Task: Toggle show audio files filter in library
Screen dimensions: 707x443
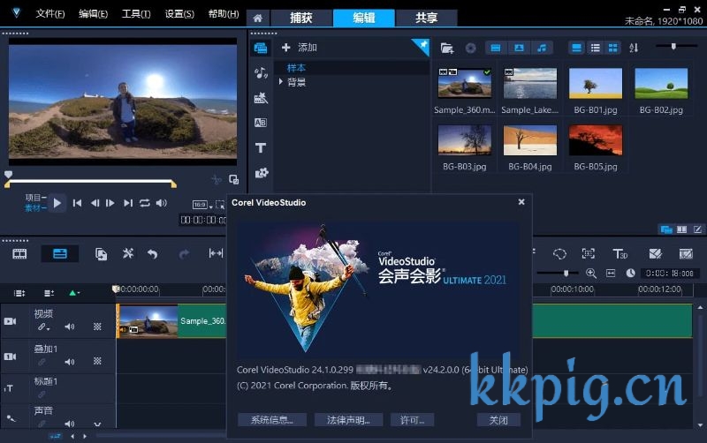Action: [542, 48]
